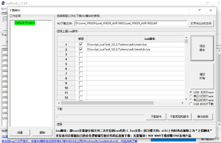Viewport: 221px width, 143px height.
Task: Maximize the LuaTools main window
Action: coord(208,3)
